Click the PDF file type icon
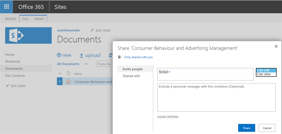 (x=68, y=82)
